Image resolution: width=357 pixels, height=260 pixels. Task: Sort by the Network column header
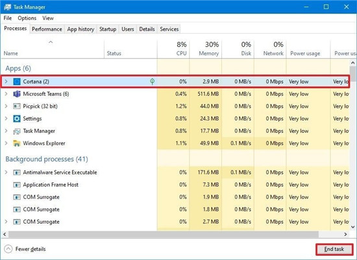coord(270,49)
